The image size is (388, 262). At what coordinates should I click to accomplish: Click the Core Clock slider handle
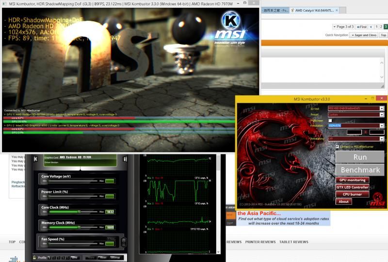pyautogui.click(x=79, y=212)
